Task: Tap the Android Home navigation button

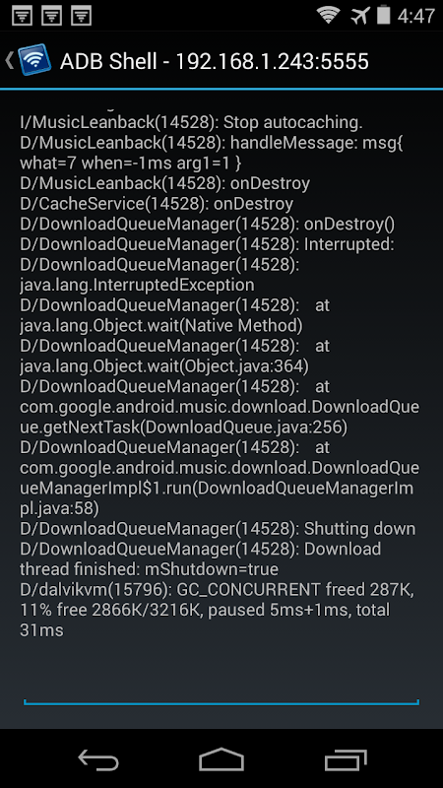Action: 221,758
